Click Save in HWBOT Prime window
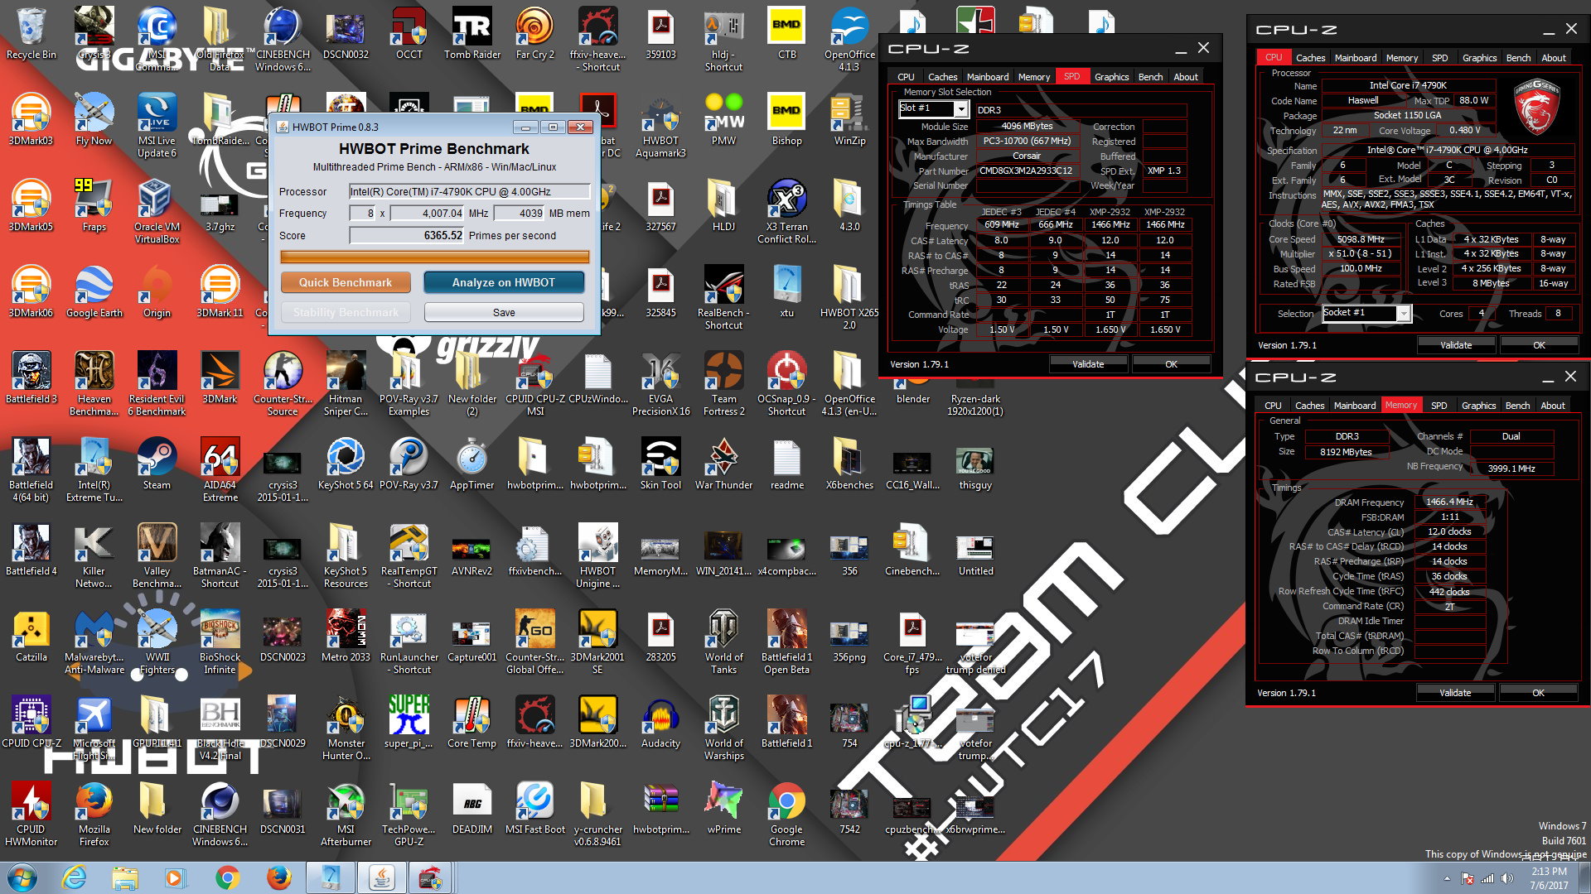This screenshot has width=1591, height=894. pyautogui.click(x=504, y=312)
